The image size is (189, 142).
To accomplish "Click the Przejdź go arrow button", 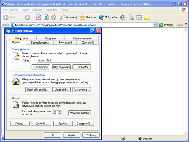I will coord(166,25).
